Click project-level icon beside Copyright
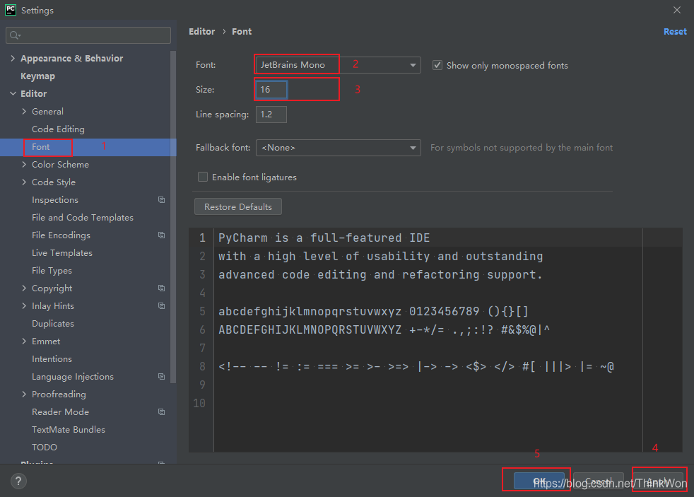 (161, 288)
